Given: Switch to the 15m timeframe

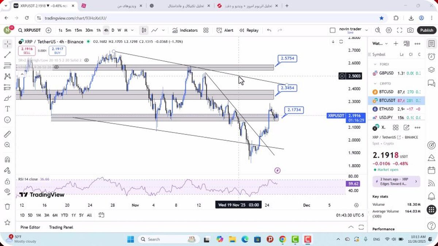Looking at the screenshot, I should click(78, 30).
